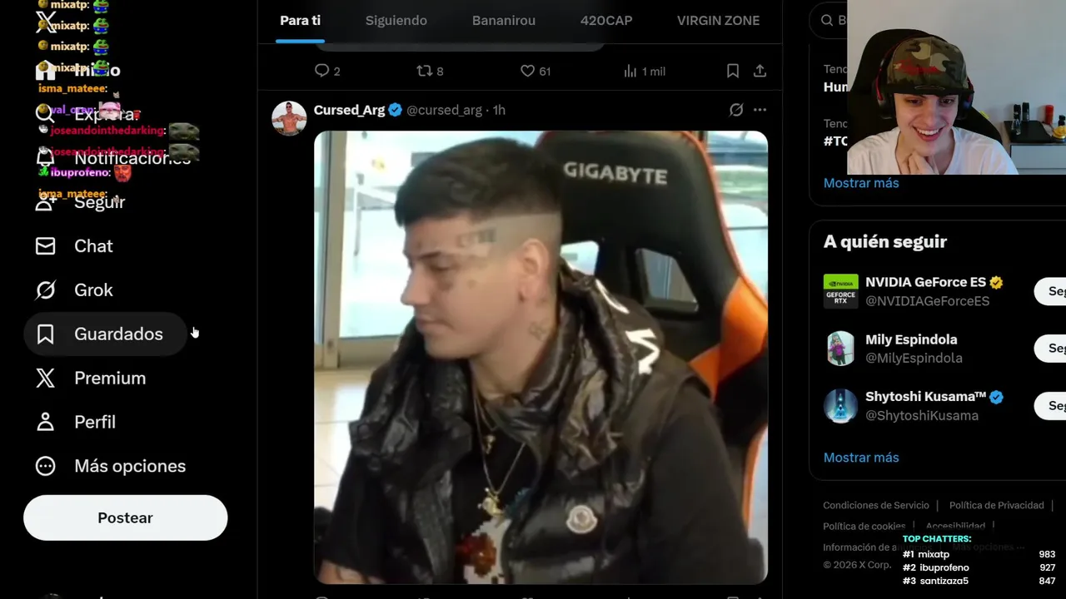Share the top post via upload icon
The height and width of the screenshot is (599, 1066).
pyautogui.click(x=760, y=71)
